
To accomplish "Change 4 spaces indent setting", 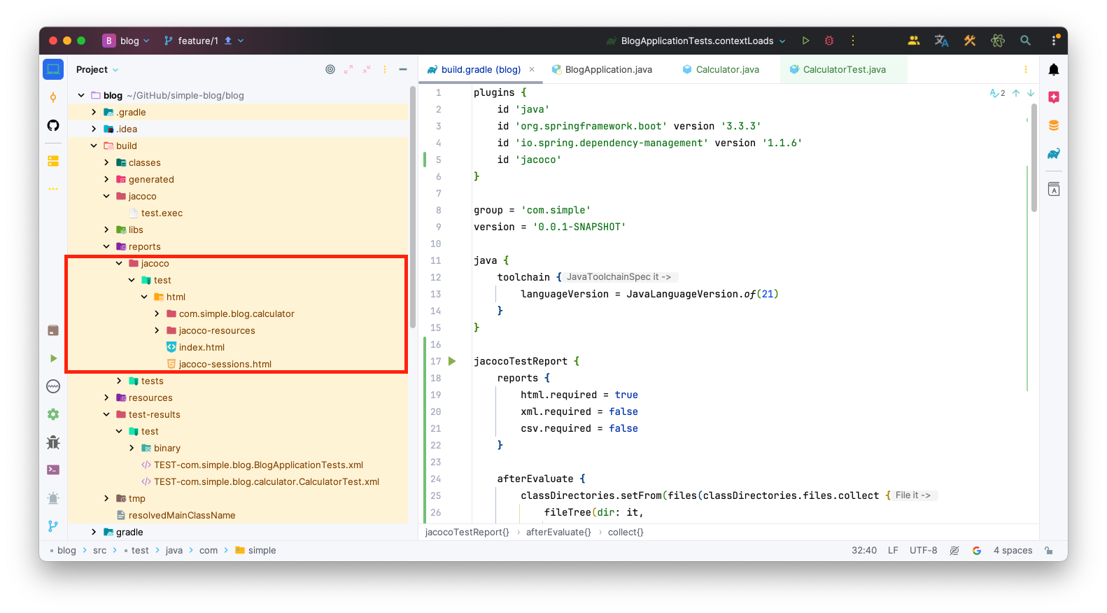I will pos(1013,551).
